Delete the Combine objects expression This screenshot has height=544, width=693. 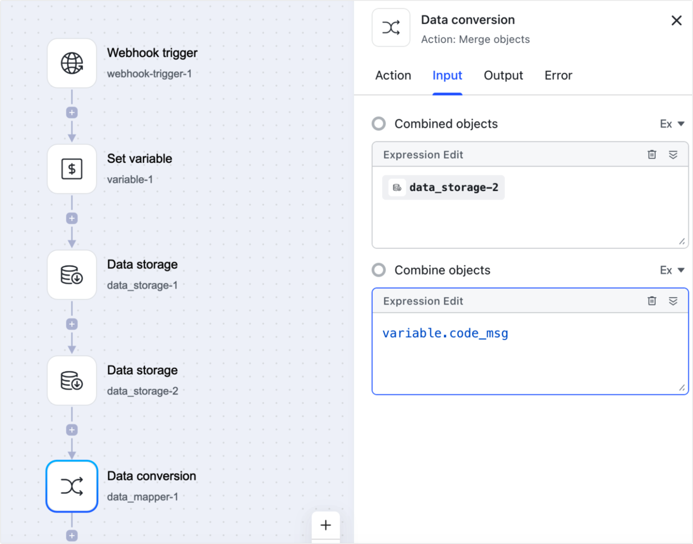pyautogui.click(x=652, y=301)
